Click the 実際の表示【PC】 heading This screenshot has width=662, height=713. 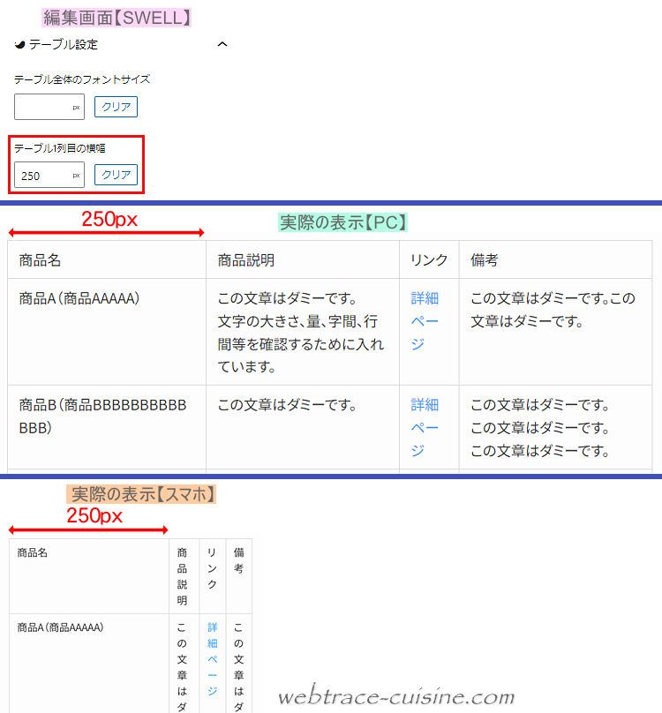tap(343, 222)
